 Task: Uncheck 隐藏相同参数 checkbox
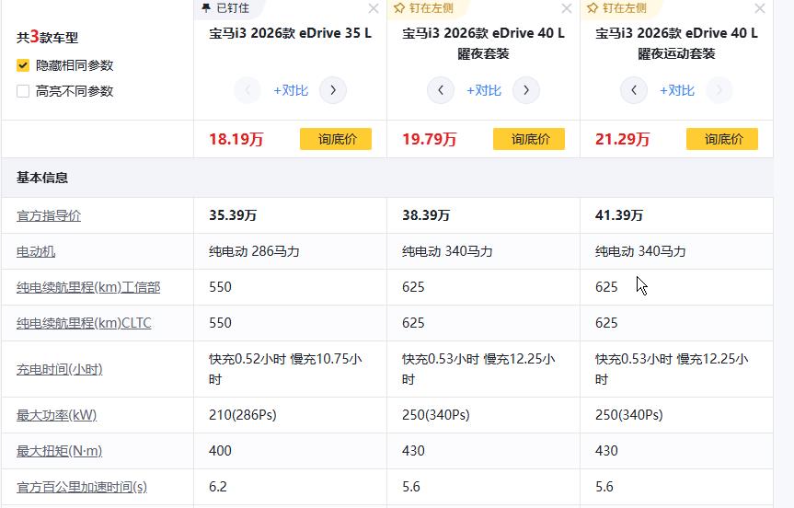click(23, 65)
